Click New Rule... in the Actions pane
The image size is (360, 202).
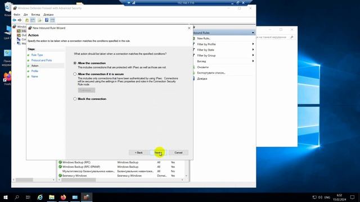click(x=204, y=39)
